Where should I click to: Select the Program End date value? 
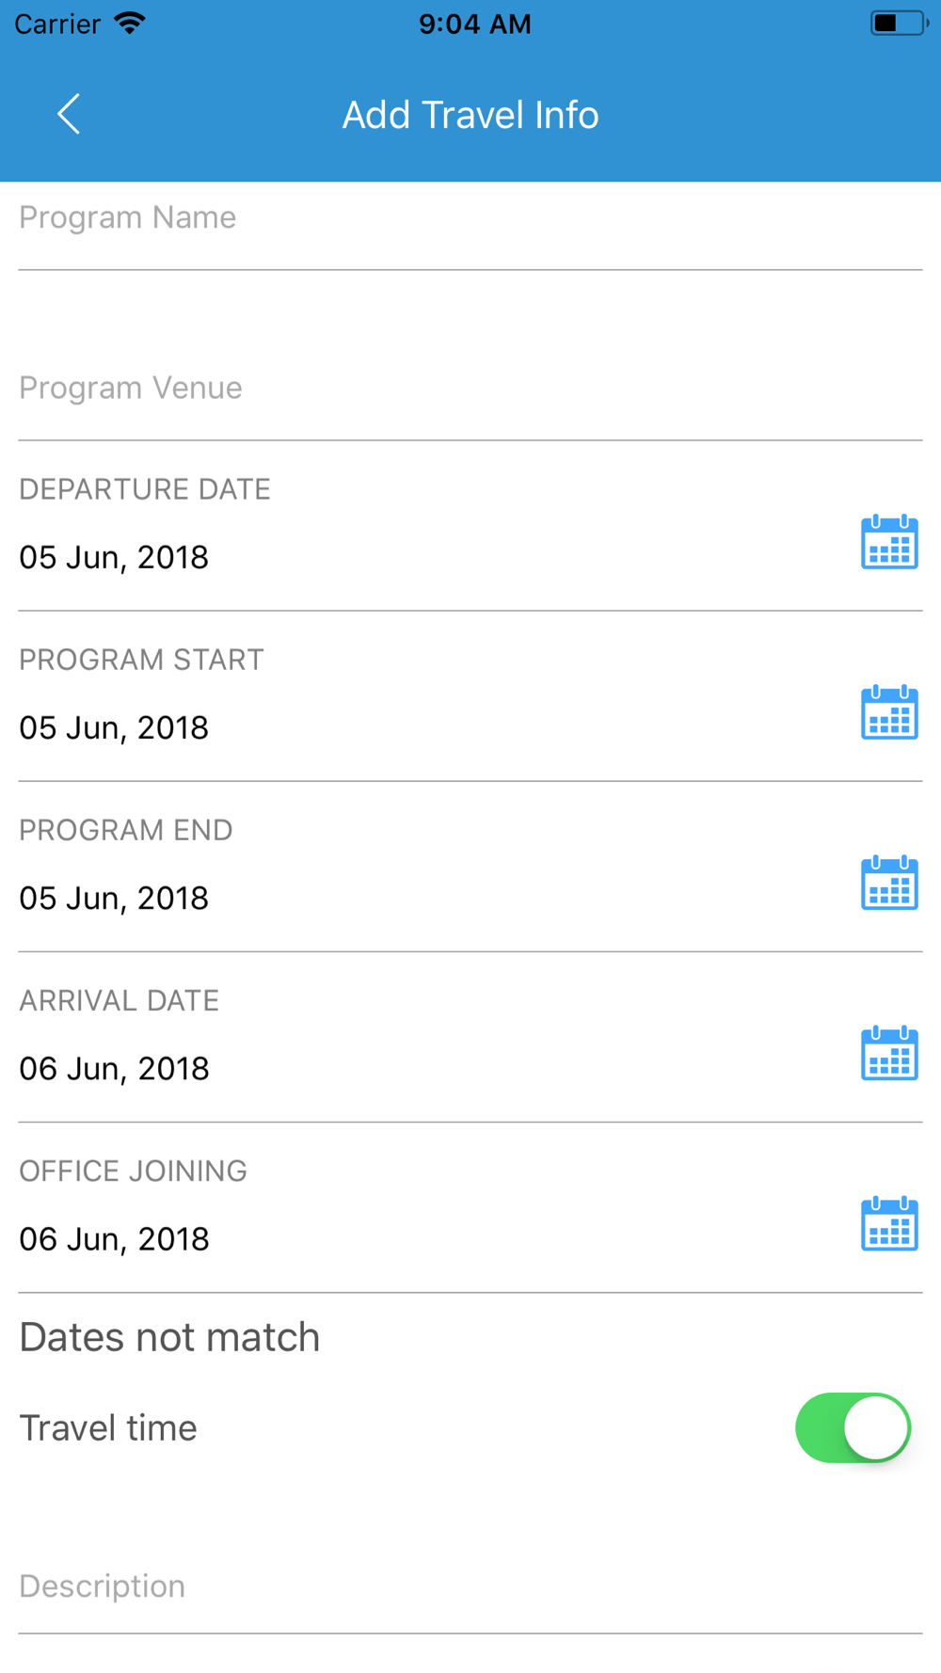(x=114, y=898)
